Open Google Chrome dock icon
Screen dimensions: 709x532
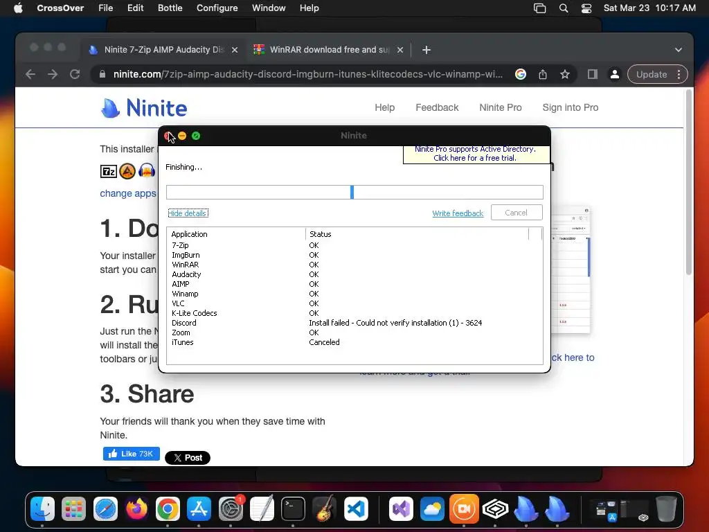pyautogui.click(x=168, y=508)
